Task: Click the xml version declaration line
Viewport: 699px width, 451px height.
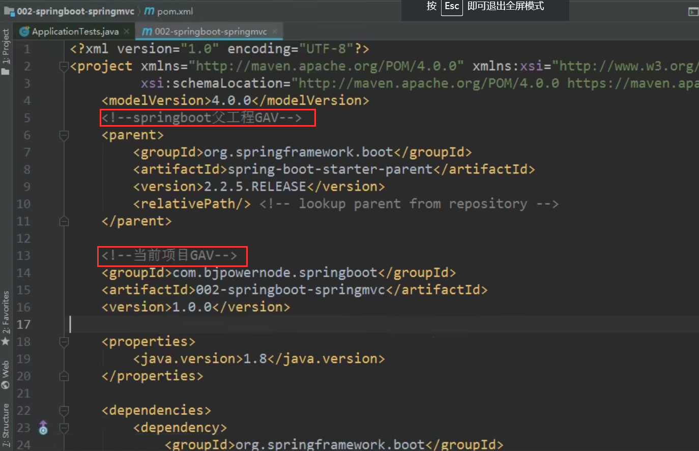Action: [x=219, y=49]
